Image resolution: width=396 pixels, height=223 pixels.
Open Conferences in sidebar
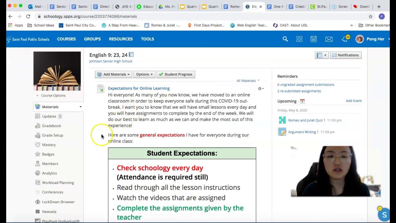pos(52,192)
